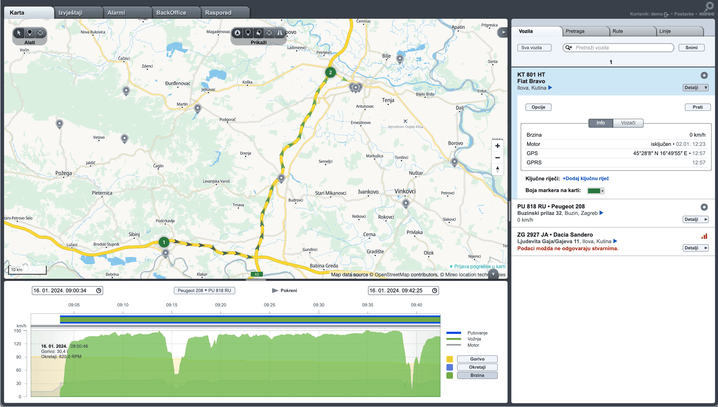Image resolution: width=718 pixels, height=407 pixels.
Task: Open vehicle search filter dropdown
Action: point(569,48)
